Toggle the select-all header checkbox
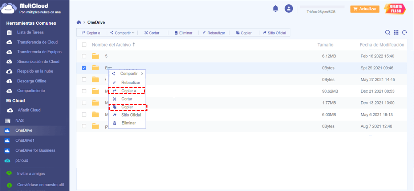This screenshot has width=414, height=191. pyautogui.click(x=84, y=45)
